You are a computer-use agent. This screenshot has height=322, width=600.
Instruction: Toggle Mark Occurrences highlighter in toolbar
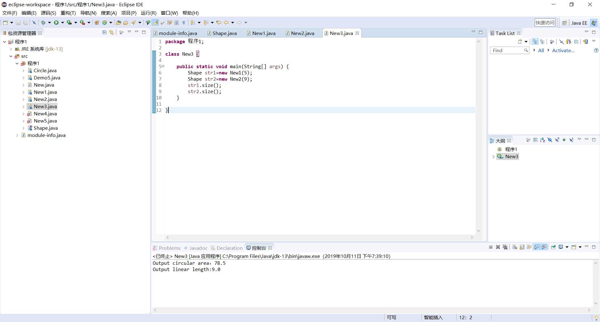[x=155, y=23]
